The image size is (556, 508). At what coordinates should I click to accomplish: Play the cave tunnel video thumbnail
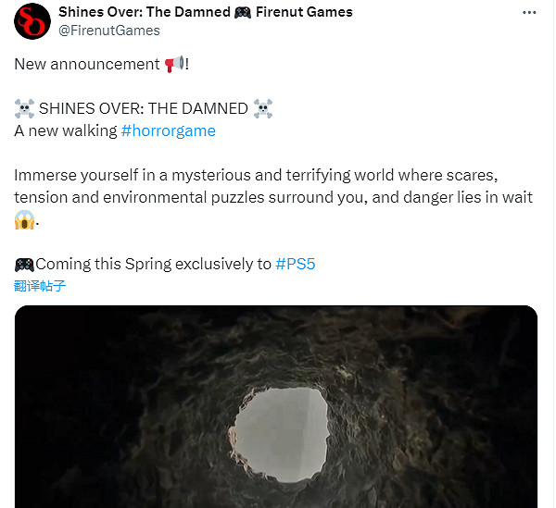(276, 407)
